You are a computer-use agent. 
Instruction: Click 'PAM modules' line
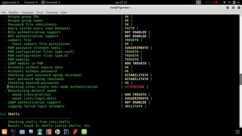point(19,60)
